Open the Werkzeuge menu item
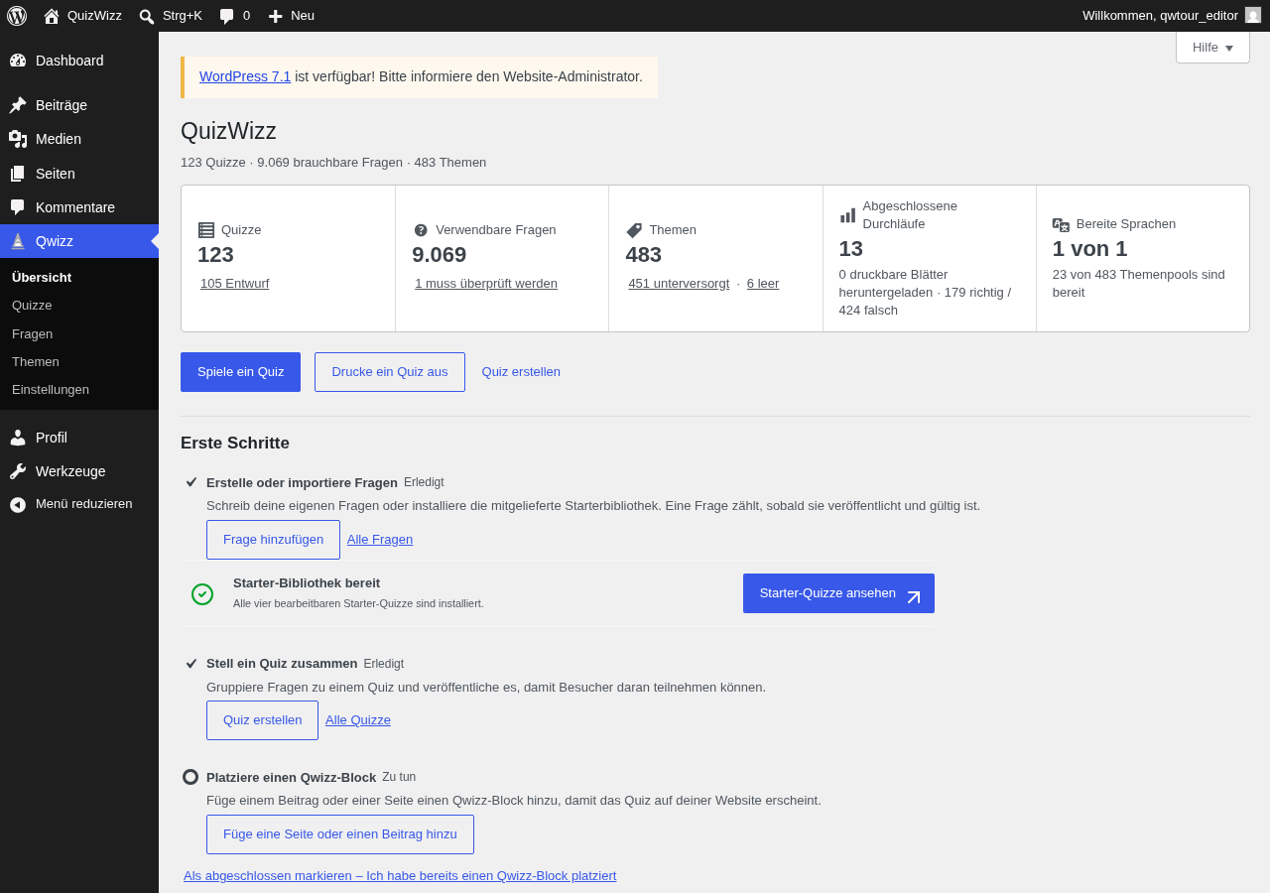 pyautogui.click(x=79, y=471)
